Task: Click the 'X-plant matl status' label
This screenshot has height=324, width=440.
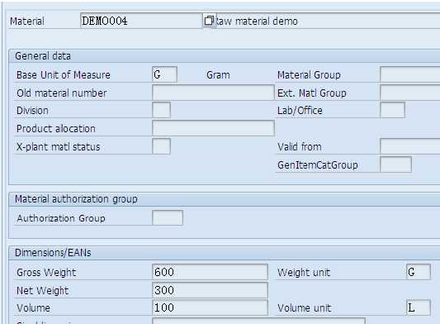Action: point(58,146)
